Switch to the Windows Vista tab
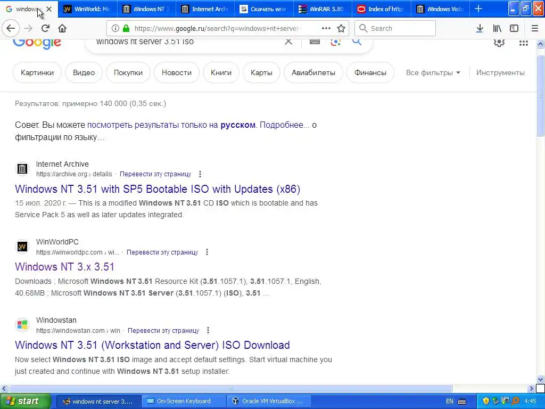 pos(440,9)
